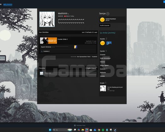This screenshot has width=165, height=132.
Task: Open the I'm not cheating you're just bad group
Action: (115, 88)
